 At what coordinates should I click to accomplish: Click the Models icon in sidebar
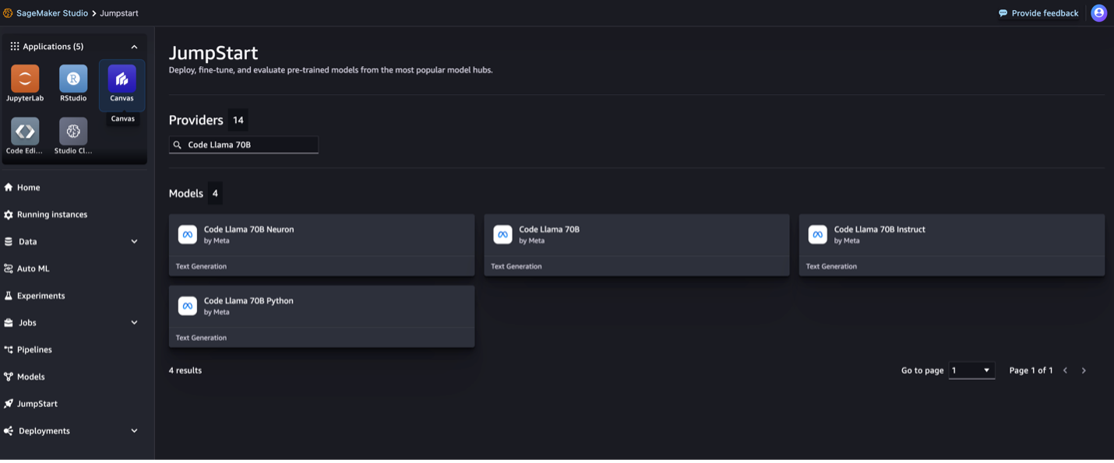(9, 377)
